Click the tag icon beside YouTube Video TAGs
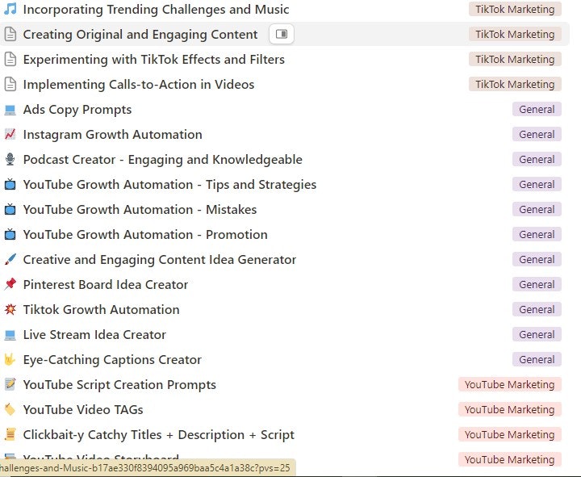Viewport: 581px width, 477px height. [10, 409]
